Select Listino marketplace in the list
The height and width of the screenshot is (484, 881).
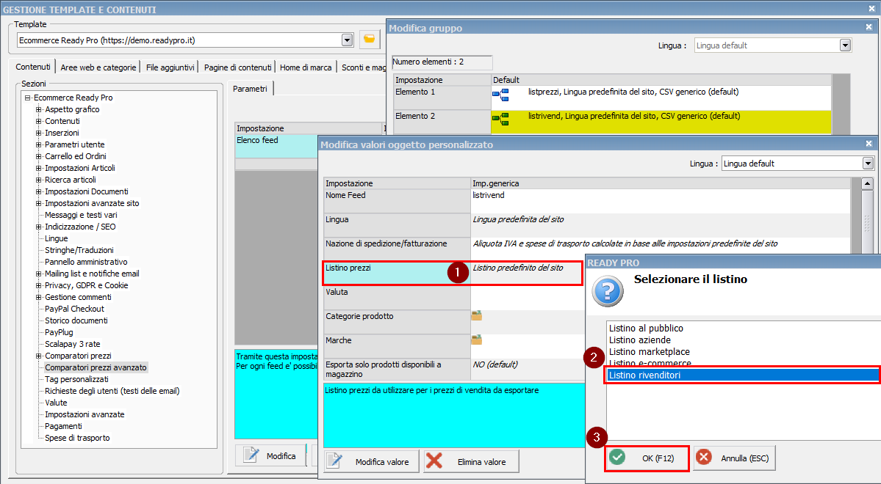[650, 352]
